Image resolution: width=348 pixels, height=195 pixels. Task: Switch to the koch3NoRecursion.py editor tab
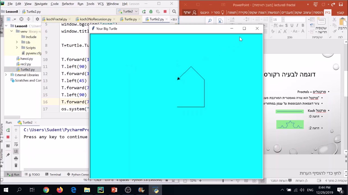pyautogui.click(x=95, y=19)
